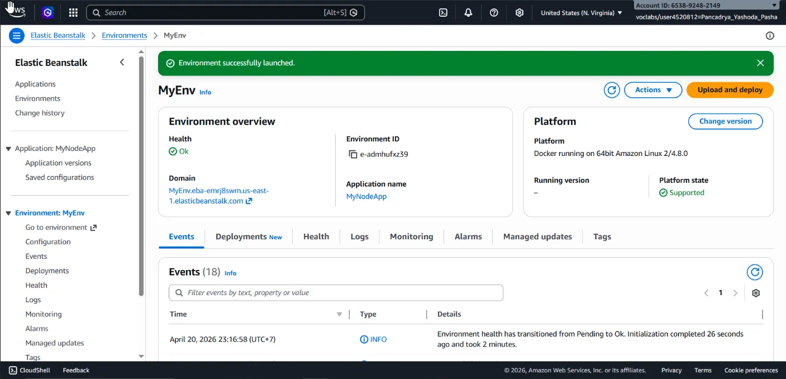Collapse the Environment: MyEnv section
Image resolution: width=786 pixels, height=379 pixels.
point(8,214)
